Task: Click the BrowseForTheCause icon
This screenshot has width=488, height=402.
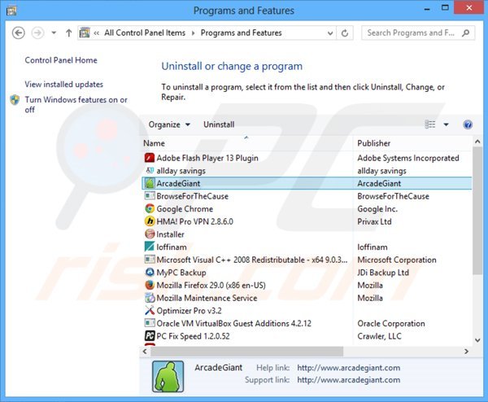Action: coord(150,196)
